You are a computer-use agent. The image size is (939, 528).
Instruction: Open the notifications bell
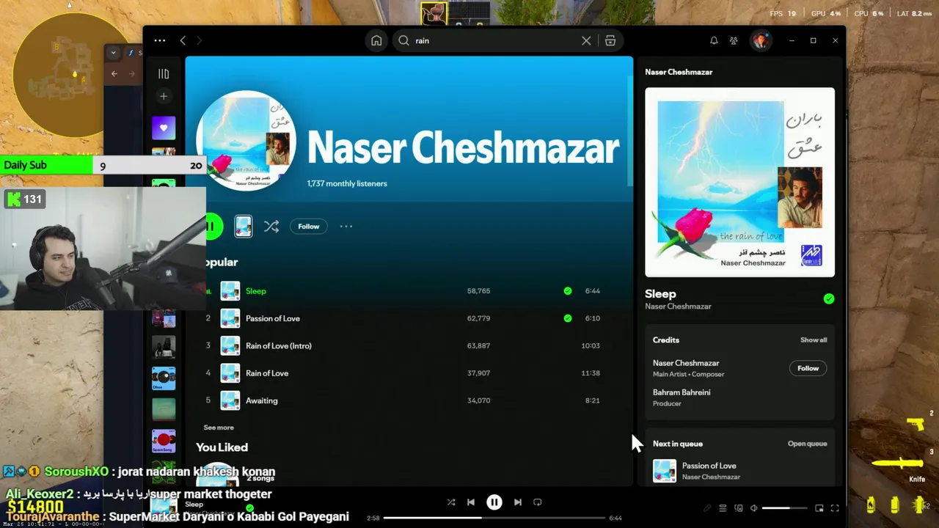[x=714, y=40]
